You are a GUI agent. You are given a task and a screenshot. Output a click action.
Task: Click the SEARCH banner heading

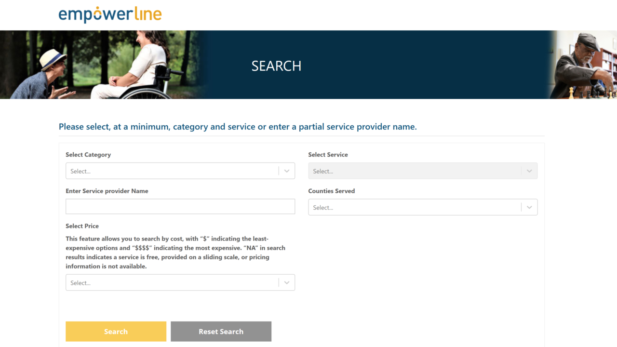click(x=276, y=66)
